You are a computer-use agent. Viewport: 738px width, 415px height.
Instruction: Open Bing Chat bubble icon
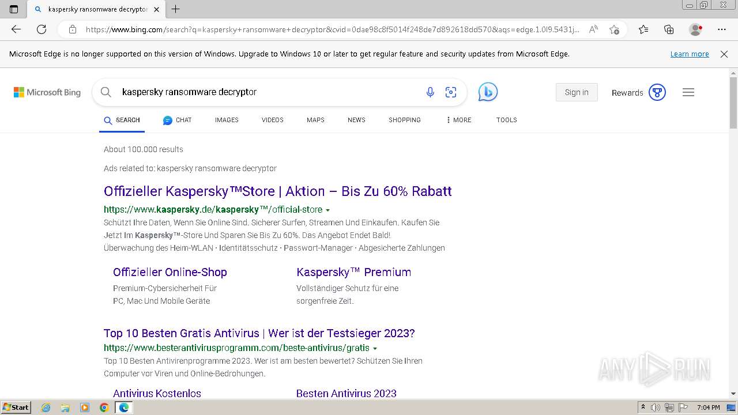tap(488, 92)
